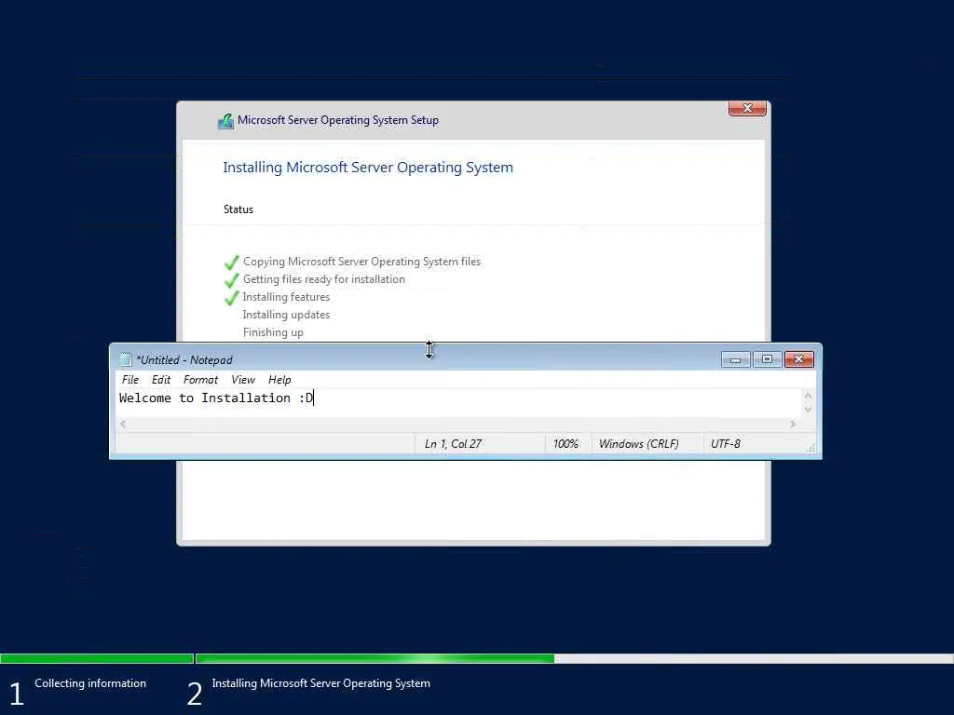Click the 'Ln 1, Col 27' status bar entry
Viewport: 954px width, 715px height.
453,444
